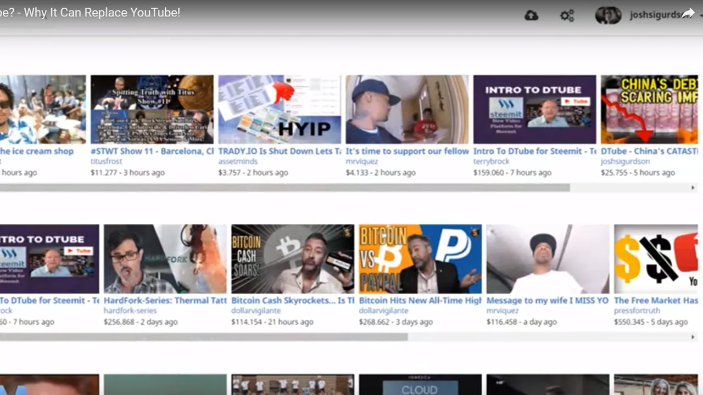Image resolution: width=703 pixels, height=395 pixels.
Task: Click '$159.060 - 7 hours ago' text
Action: (512, 172)
